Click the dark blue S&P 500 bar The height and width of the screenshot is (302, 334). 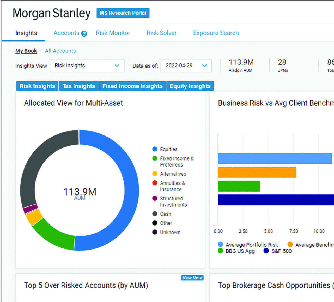click(276, 200)
